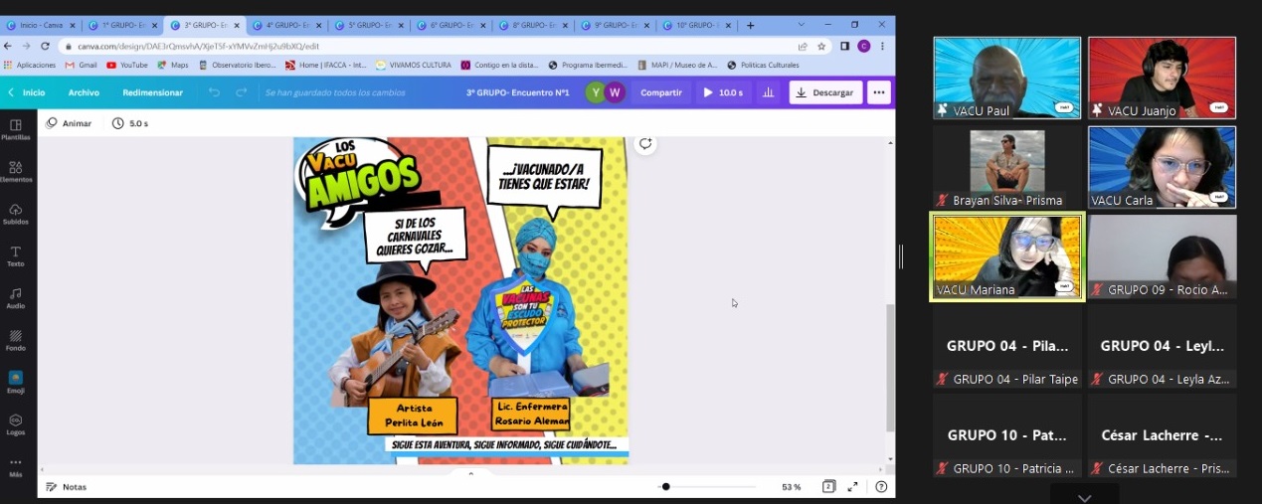Screen dimensions: 1262x504
Task: Expand more participants with down chevron
Action: click(x=1084, y=496)
